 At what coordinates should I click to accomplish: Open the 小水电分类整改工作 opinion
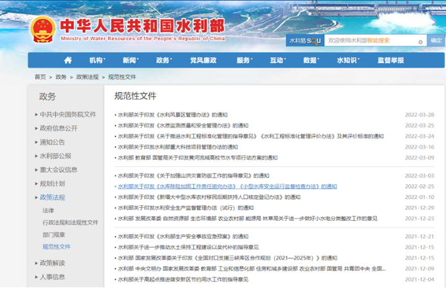pyautogui.click(x=248, y=219)
